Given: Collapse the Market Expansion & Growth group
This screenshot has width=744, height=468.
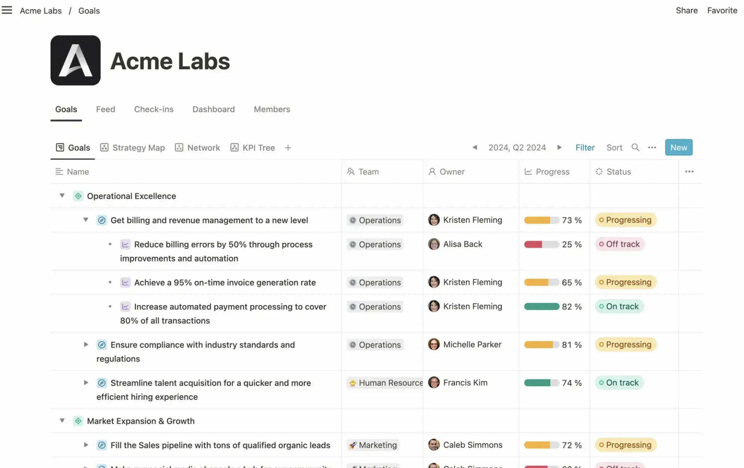Looking at the screenshot, I should (62, 420).
